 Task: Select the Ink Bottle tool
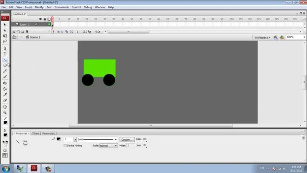[5, 83]
